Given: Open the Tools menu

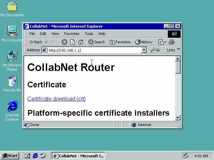Looking at the screenshot, I should coord(89,34).
